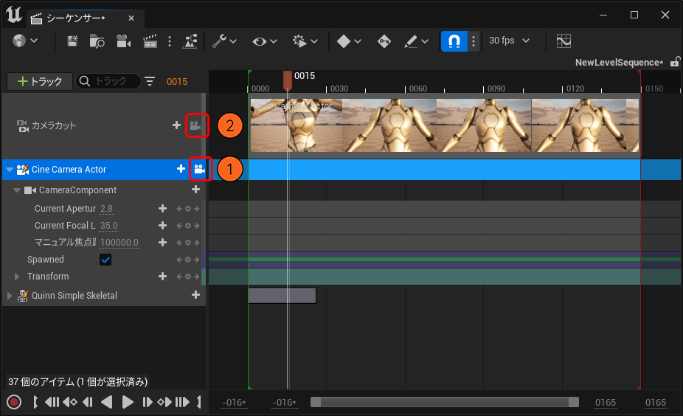Collapse the CameraComponent track

[x=18, y=190]
